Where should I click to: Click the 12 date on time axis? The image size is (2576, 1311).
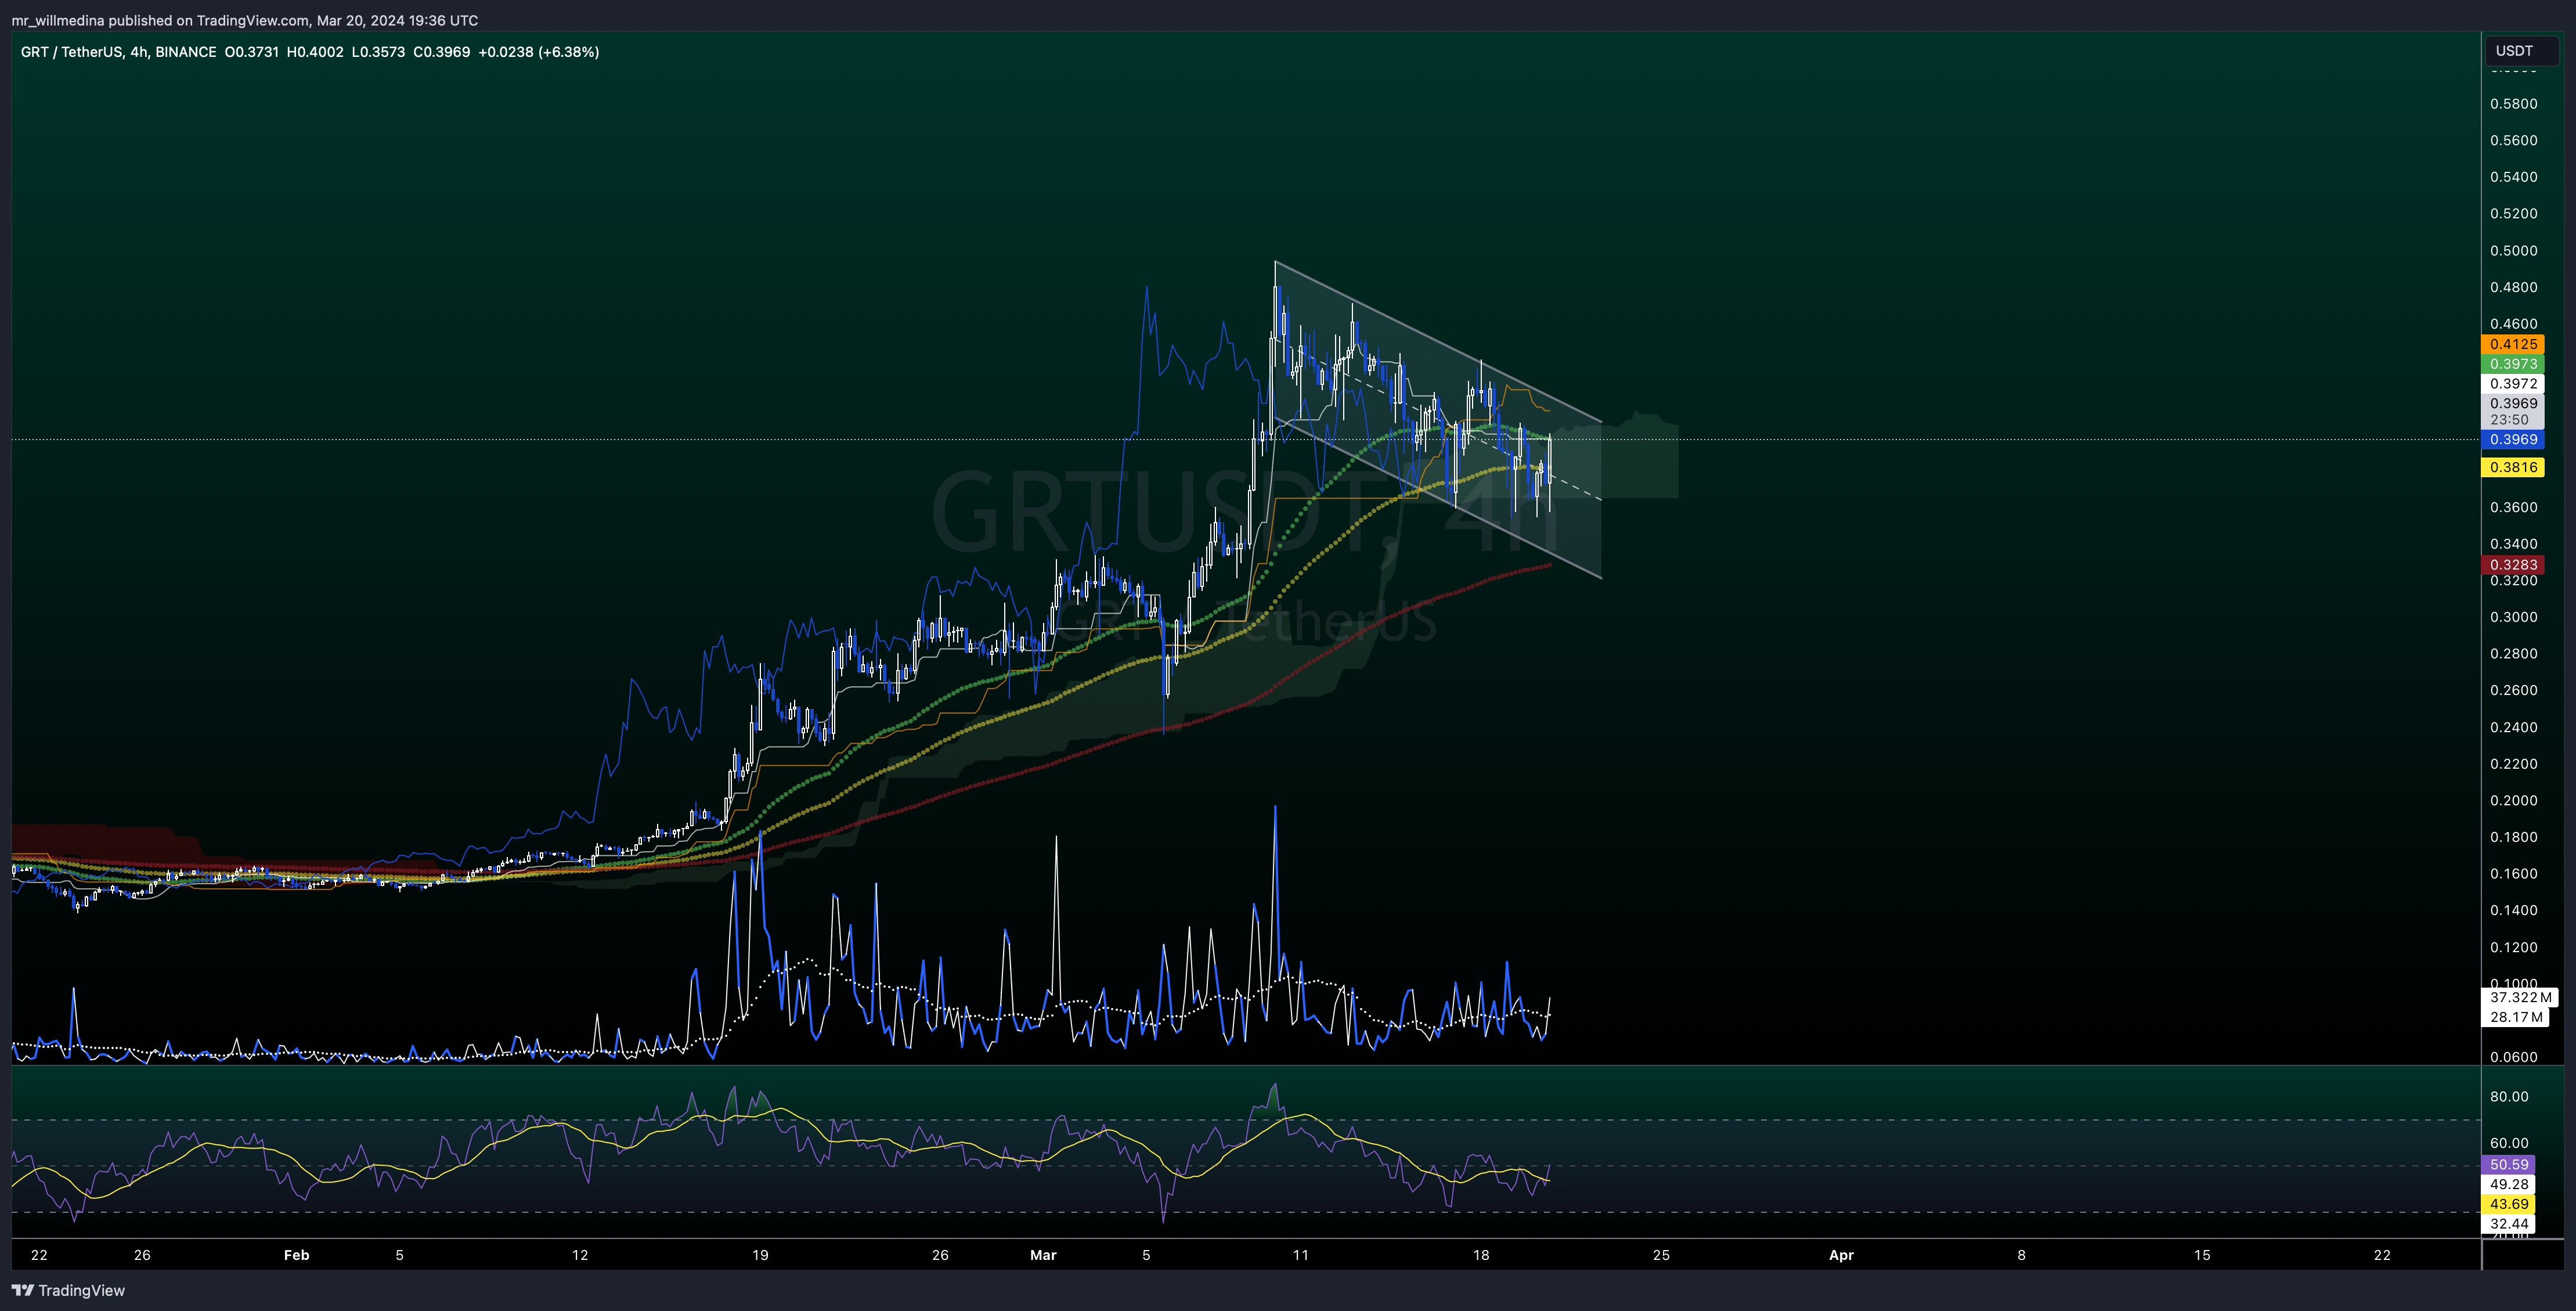pyautogui.click(x=580, y=1255)
